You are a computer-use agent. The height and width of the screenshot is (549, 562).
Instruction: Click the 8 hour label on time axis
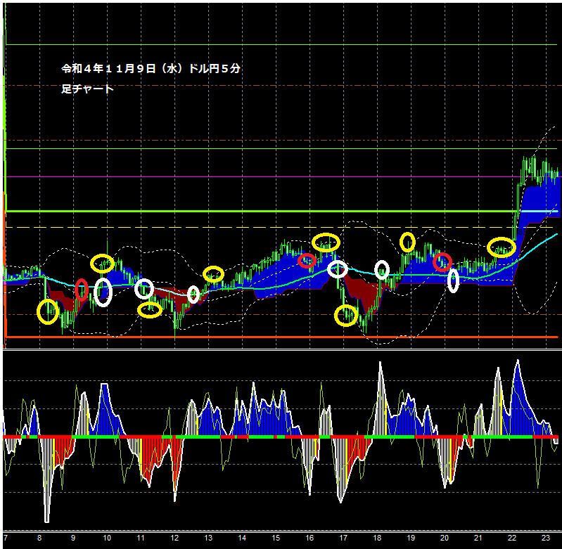39,538
